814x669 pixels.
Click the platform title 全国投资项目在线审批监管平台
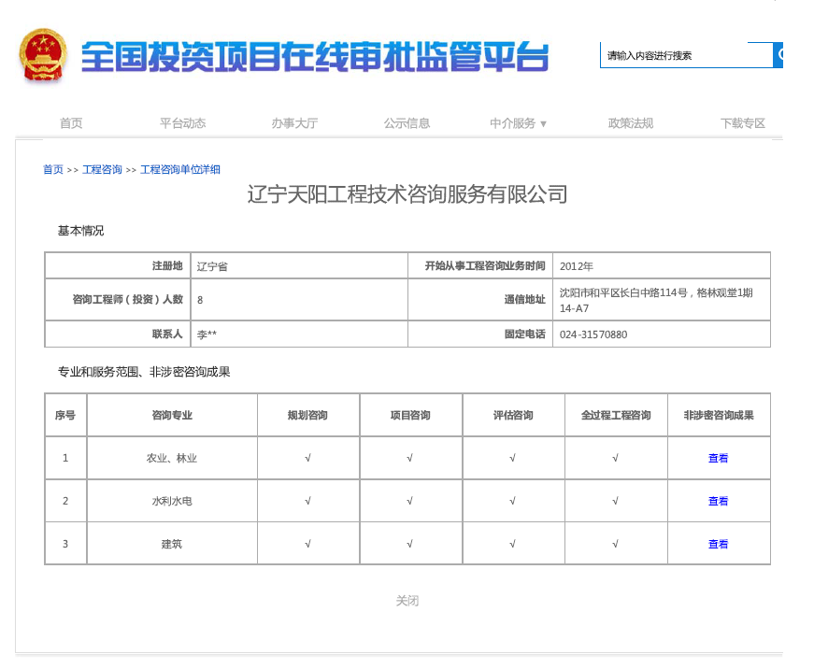(315, 56)
